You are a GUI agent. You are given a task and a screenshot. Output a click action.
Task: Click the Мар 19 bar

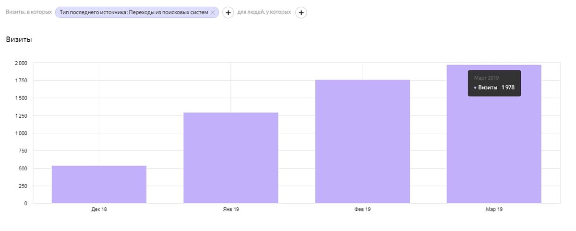pos(494,143)
